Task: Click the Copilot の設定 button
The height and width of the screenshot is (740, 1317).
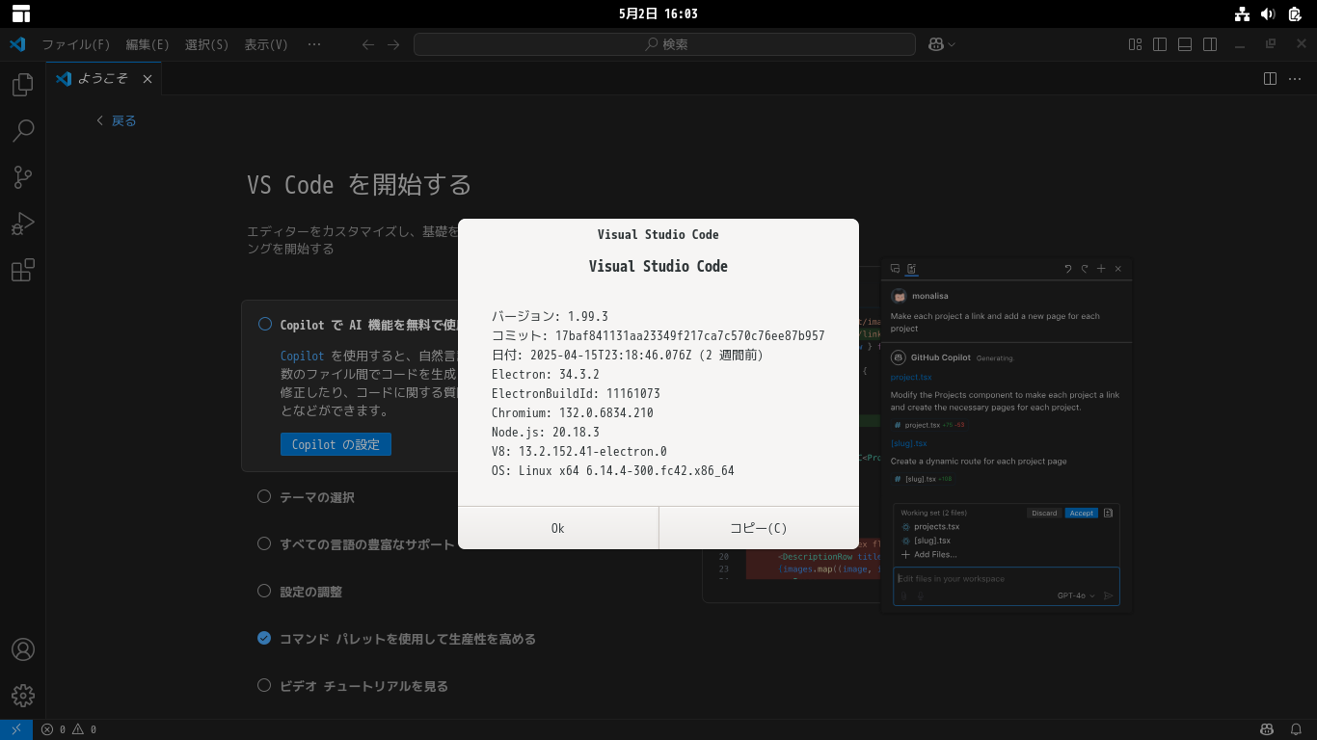Action: click(336, 444)
